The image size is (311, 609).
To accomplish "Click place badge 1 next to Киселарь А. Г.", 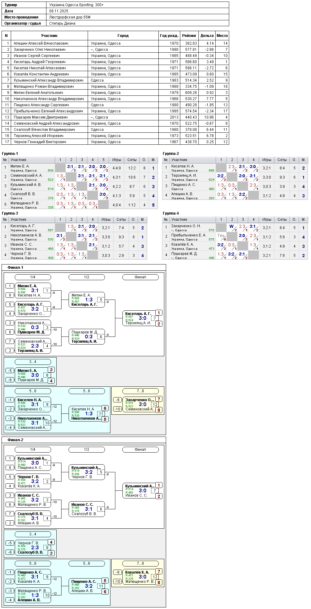I will pyautogui.click(x=159, y=313).
